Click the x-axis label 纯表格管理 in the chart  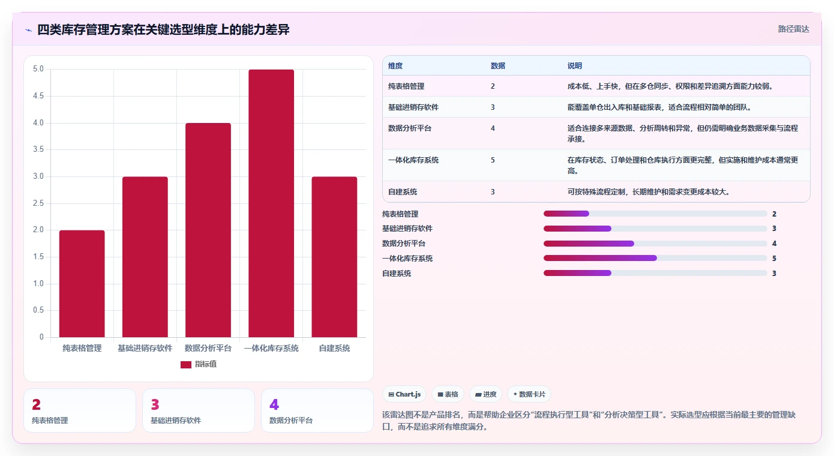pyautogui.click(x=82, y=348)
